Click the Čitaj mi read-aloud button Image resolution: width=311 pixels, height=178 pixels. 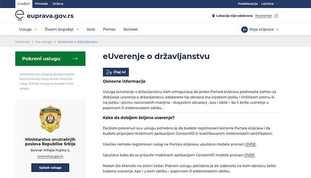coord(116,72)
